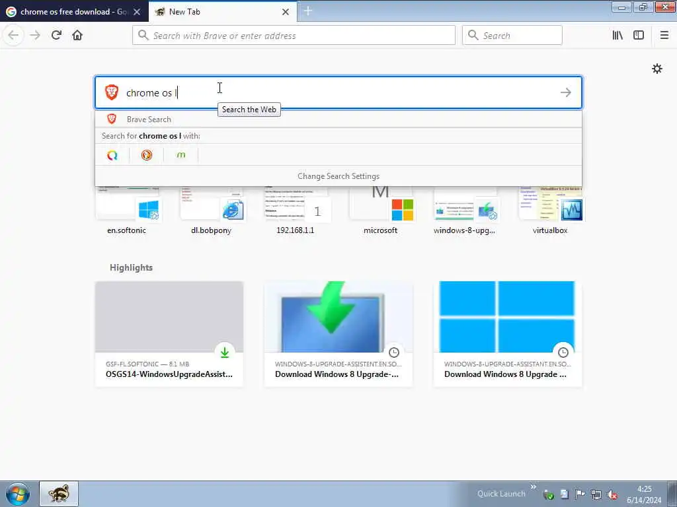Click the raccoon browser taskbar button
This screenshot has height=507, width=677.
(x=59, y=494)
